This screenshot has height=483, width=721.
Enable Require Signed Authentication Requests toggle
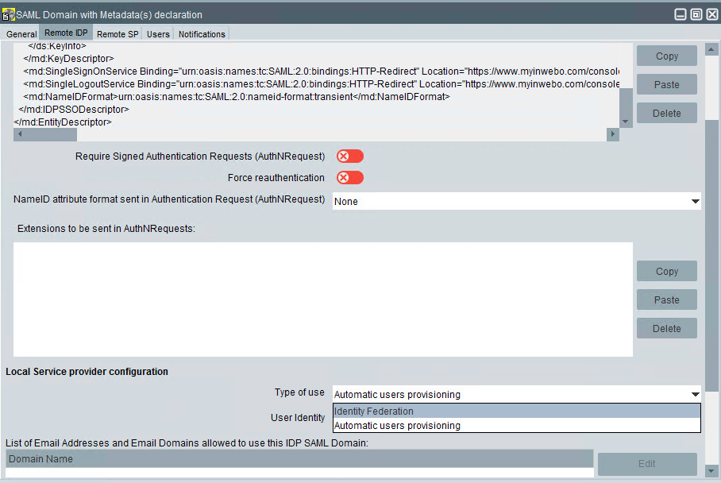click(x=349, y=156)
